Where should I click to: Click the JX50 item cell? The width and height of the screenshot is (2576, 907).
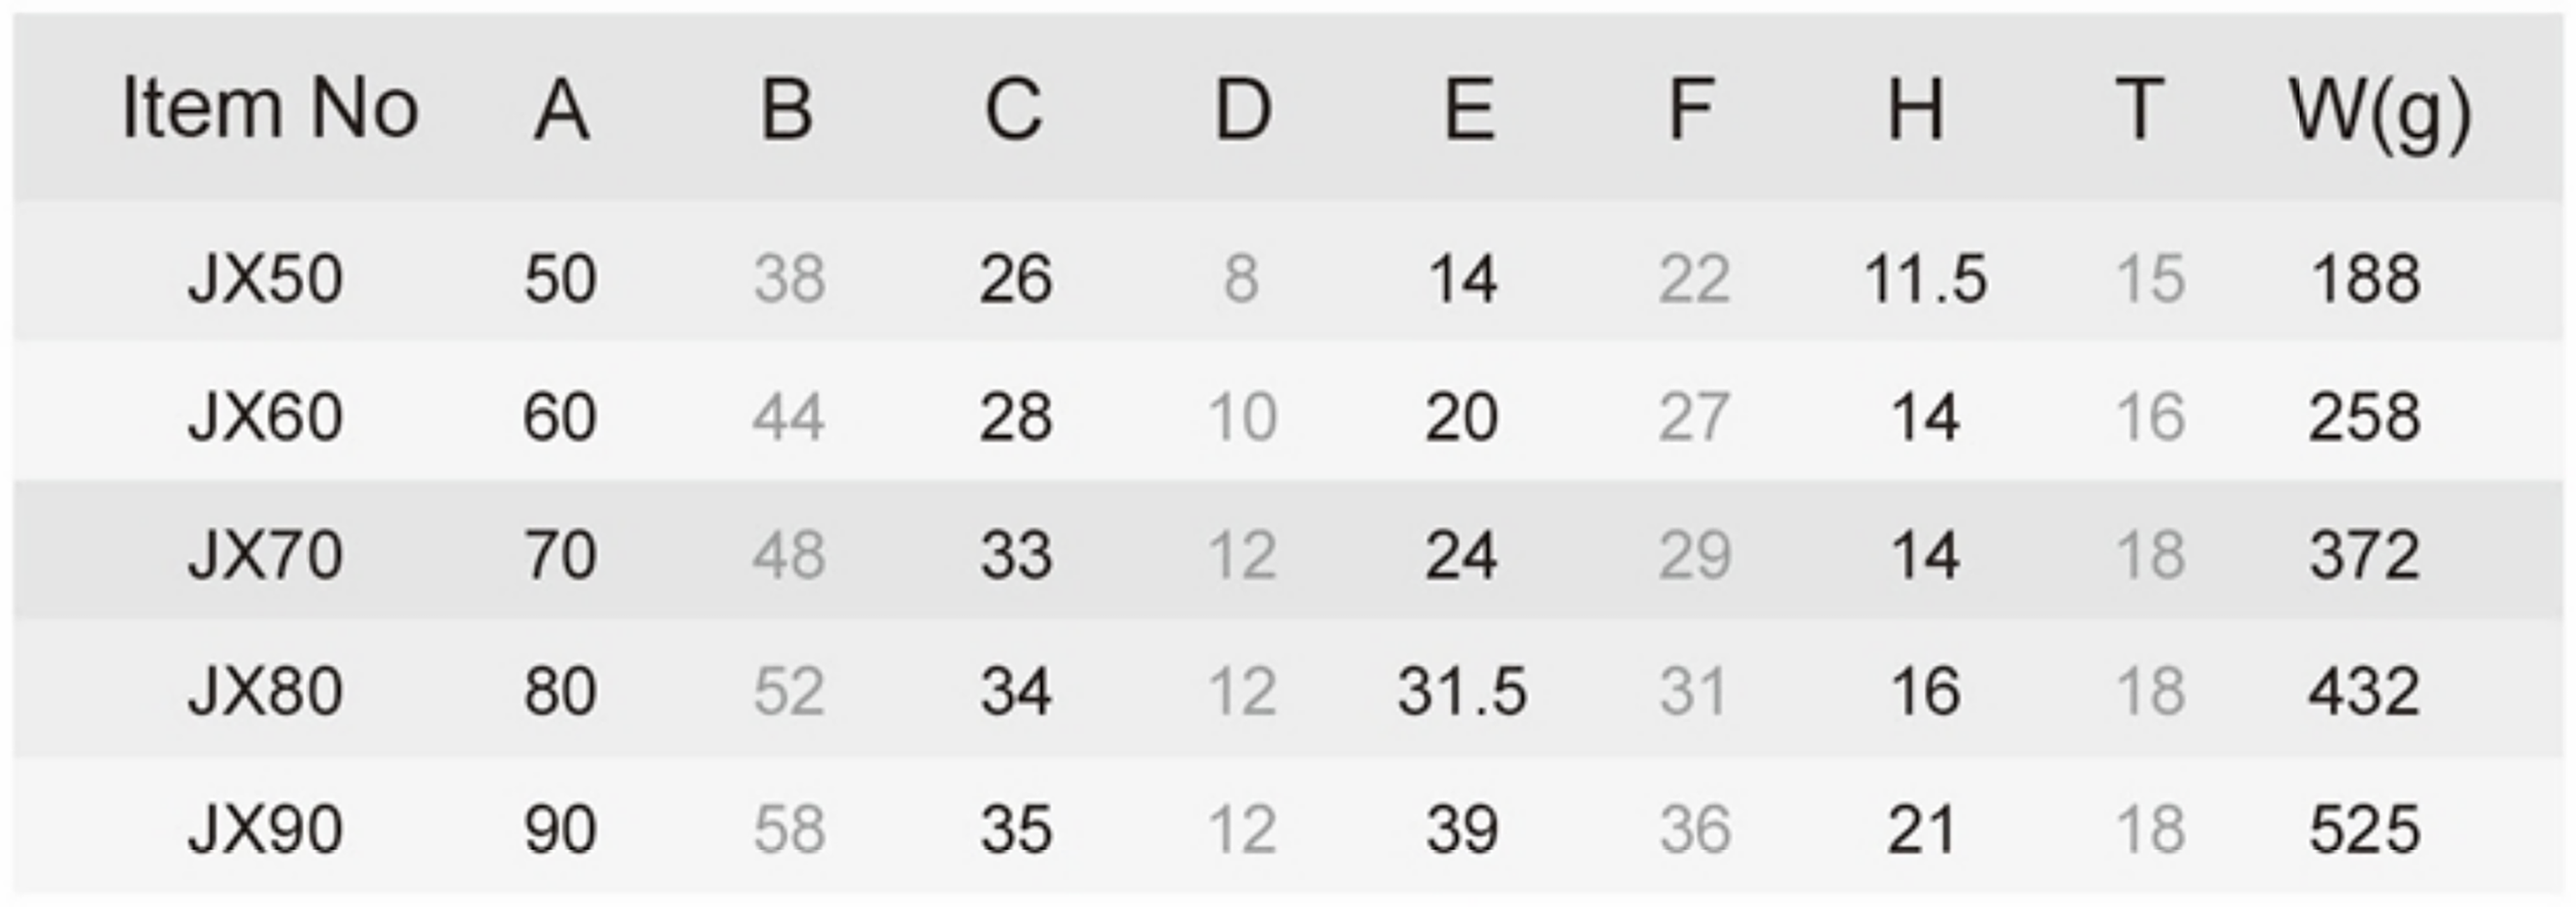tap(265, 278)
